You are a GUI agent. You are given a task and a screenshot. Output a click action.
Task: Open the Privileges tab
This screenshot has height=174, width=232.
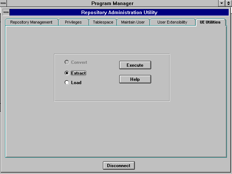[73, 22]
